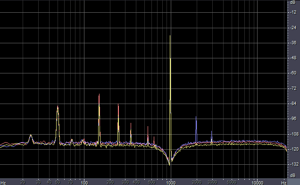Click the dB unit label at bottom of scale
This screenshot has width=300, height=185.
click(292, 176)
